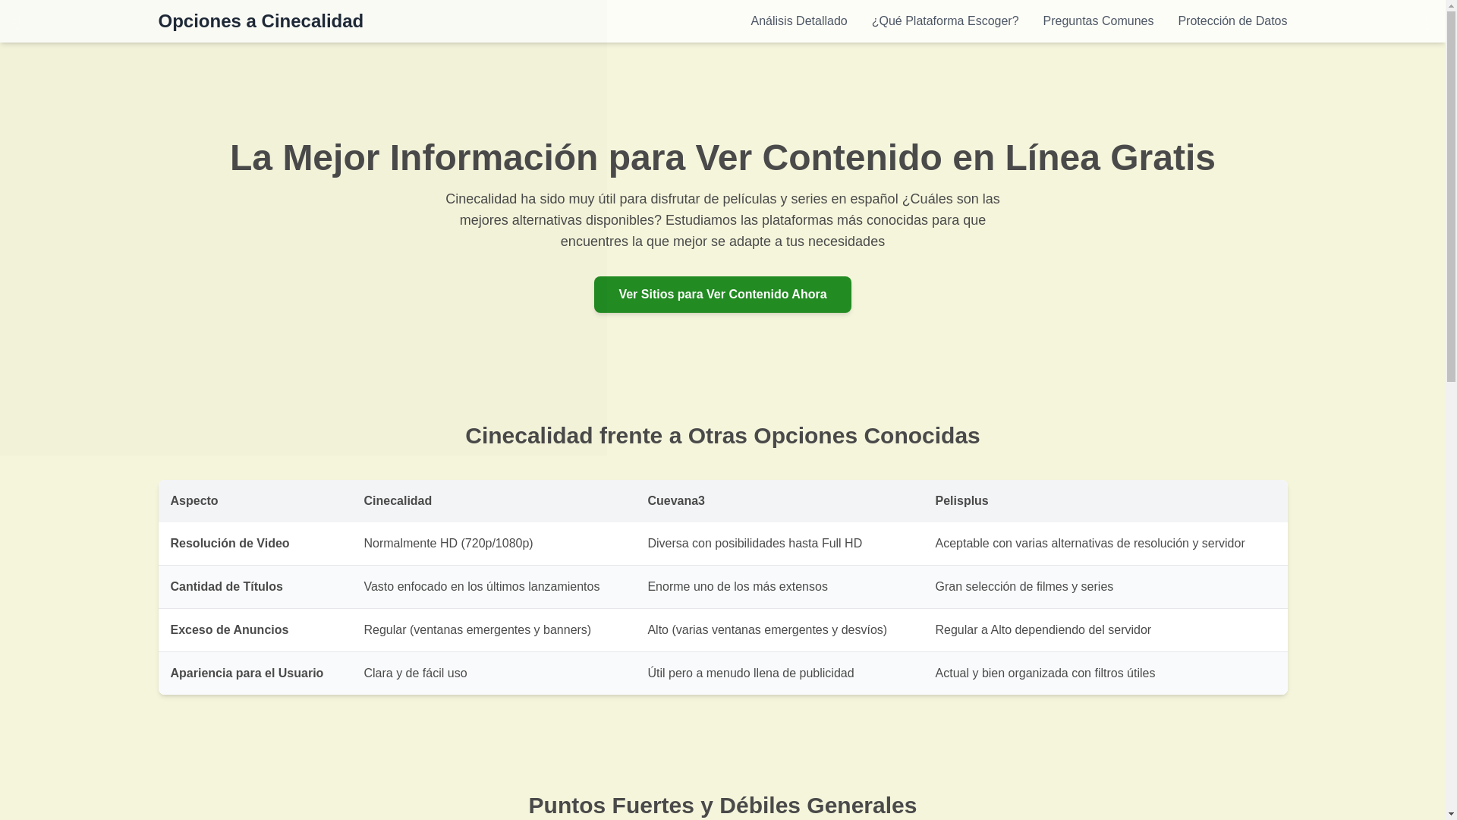Viewport: 1457px width, 820px height.
Task: Click Ver Sitios para Ver Contenido Ahora button
Action: pos(722,295)
